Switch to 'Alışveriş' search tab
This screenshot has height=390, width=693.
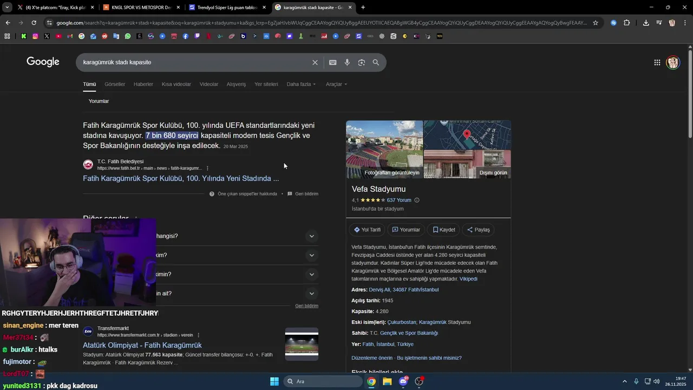[x=236, y=84]
